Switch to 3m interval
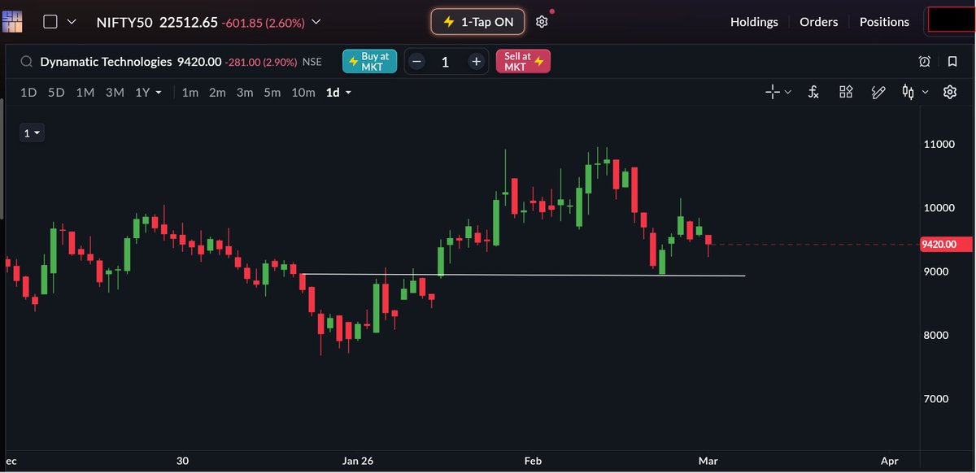The height and width of the screenshot is (473, 976). coord(245,93)
